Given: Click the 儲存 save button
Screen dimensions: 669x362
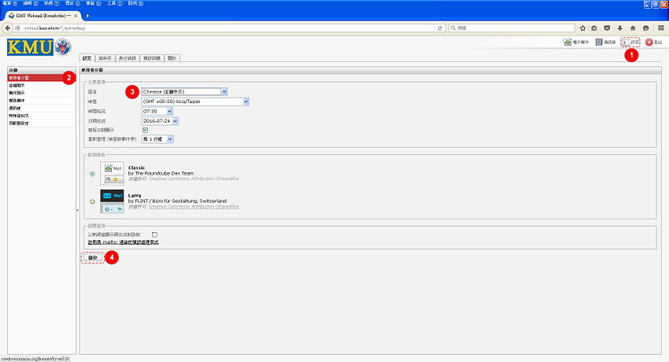Looking at the screenshot, I should click(93, 257).
